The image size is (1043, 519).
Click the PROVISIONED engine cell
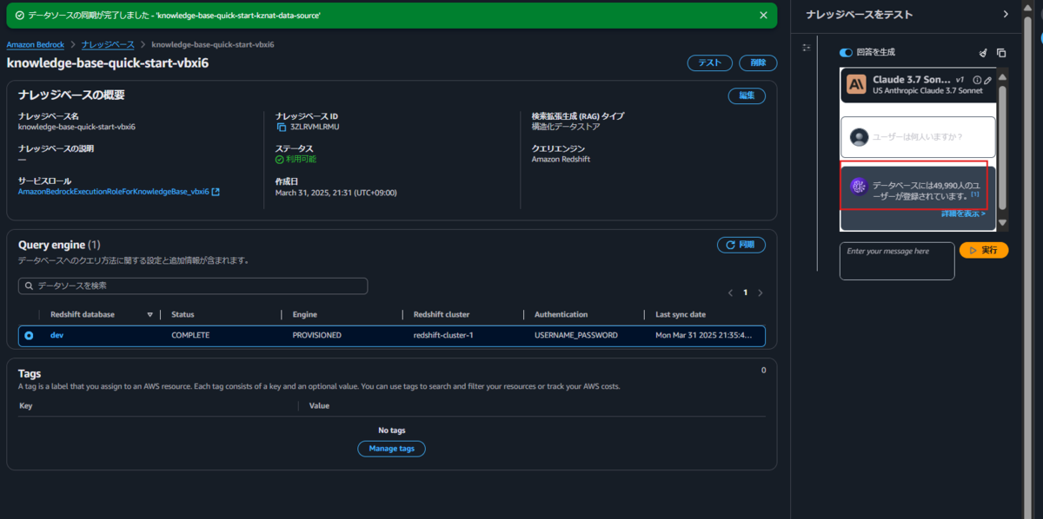tap(316, 335)
